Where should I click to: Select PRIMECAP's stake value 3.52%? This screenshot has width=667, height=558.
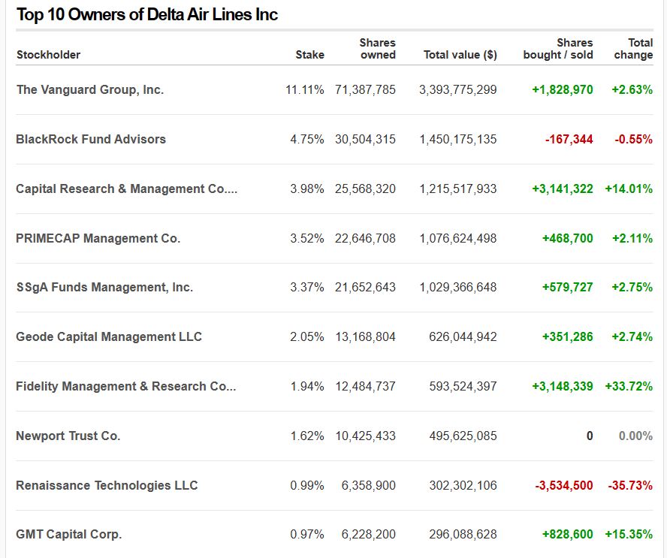tap(307, 238)
